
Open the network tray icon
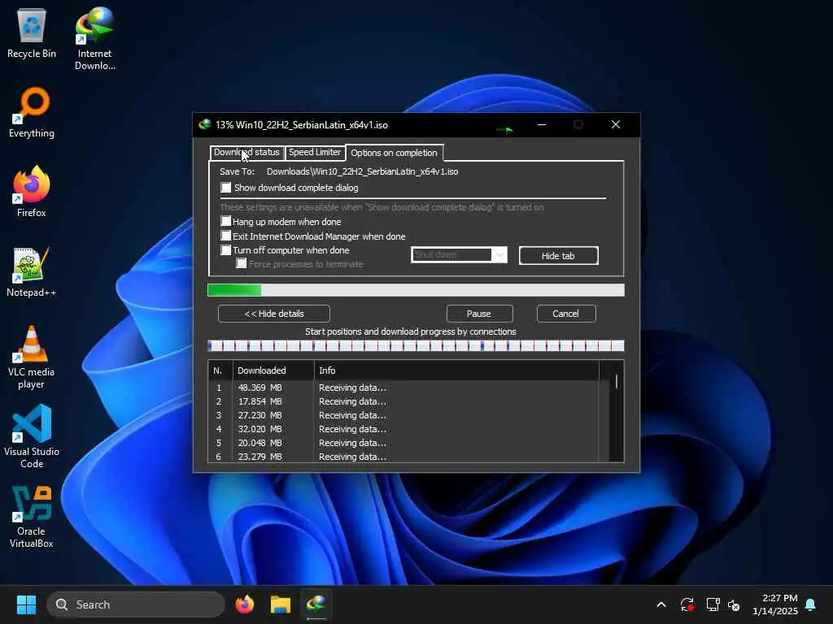tap(713, 604)
